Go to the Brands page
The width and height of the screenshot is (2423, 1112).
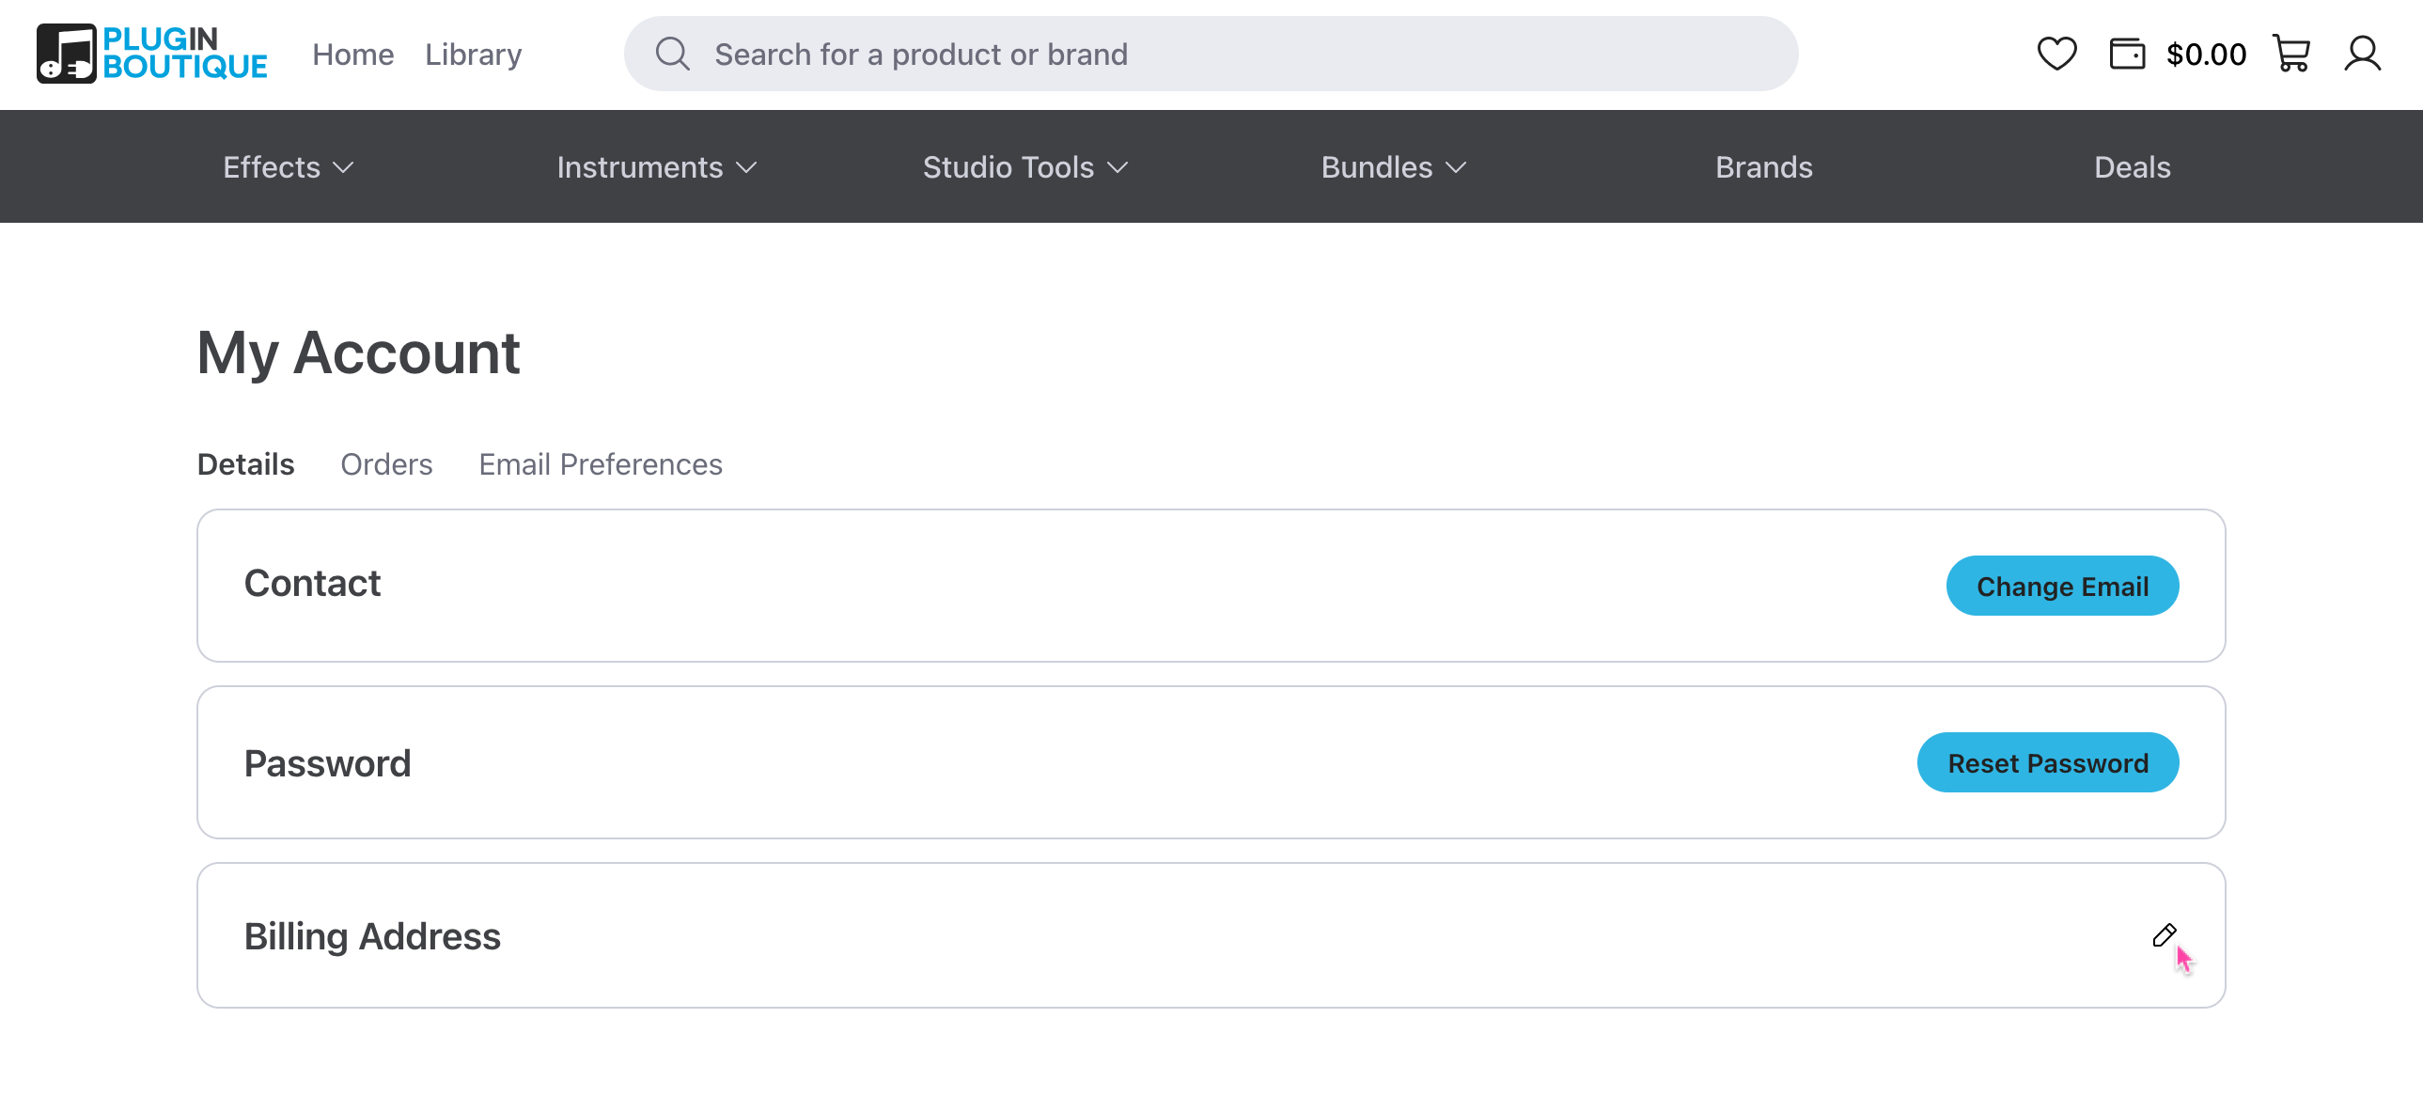pos(1762,167)
